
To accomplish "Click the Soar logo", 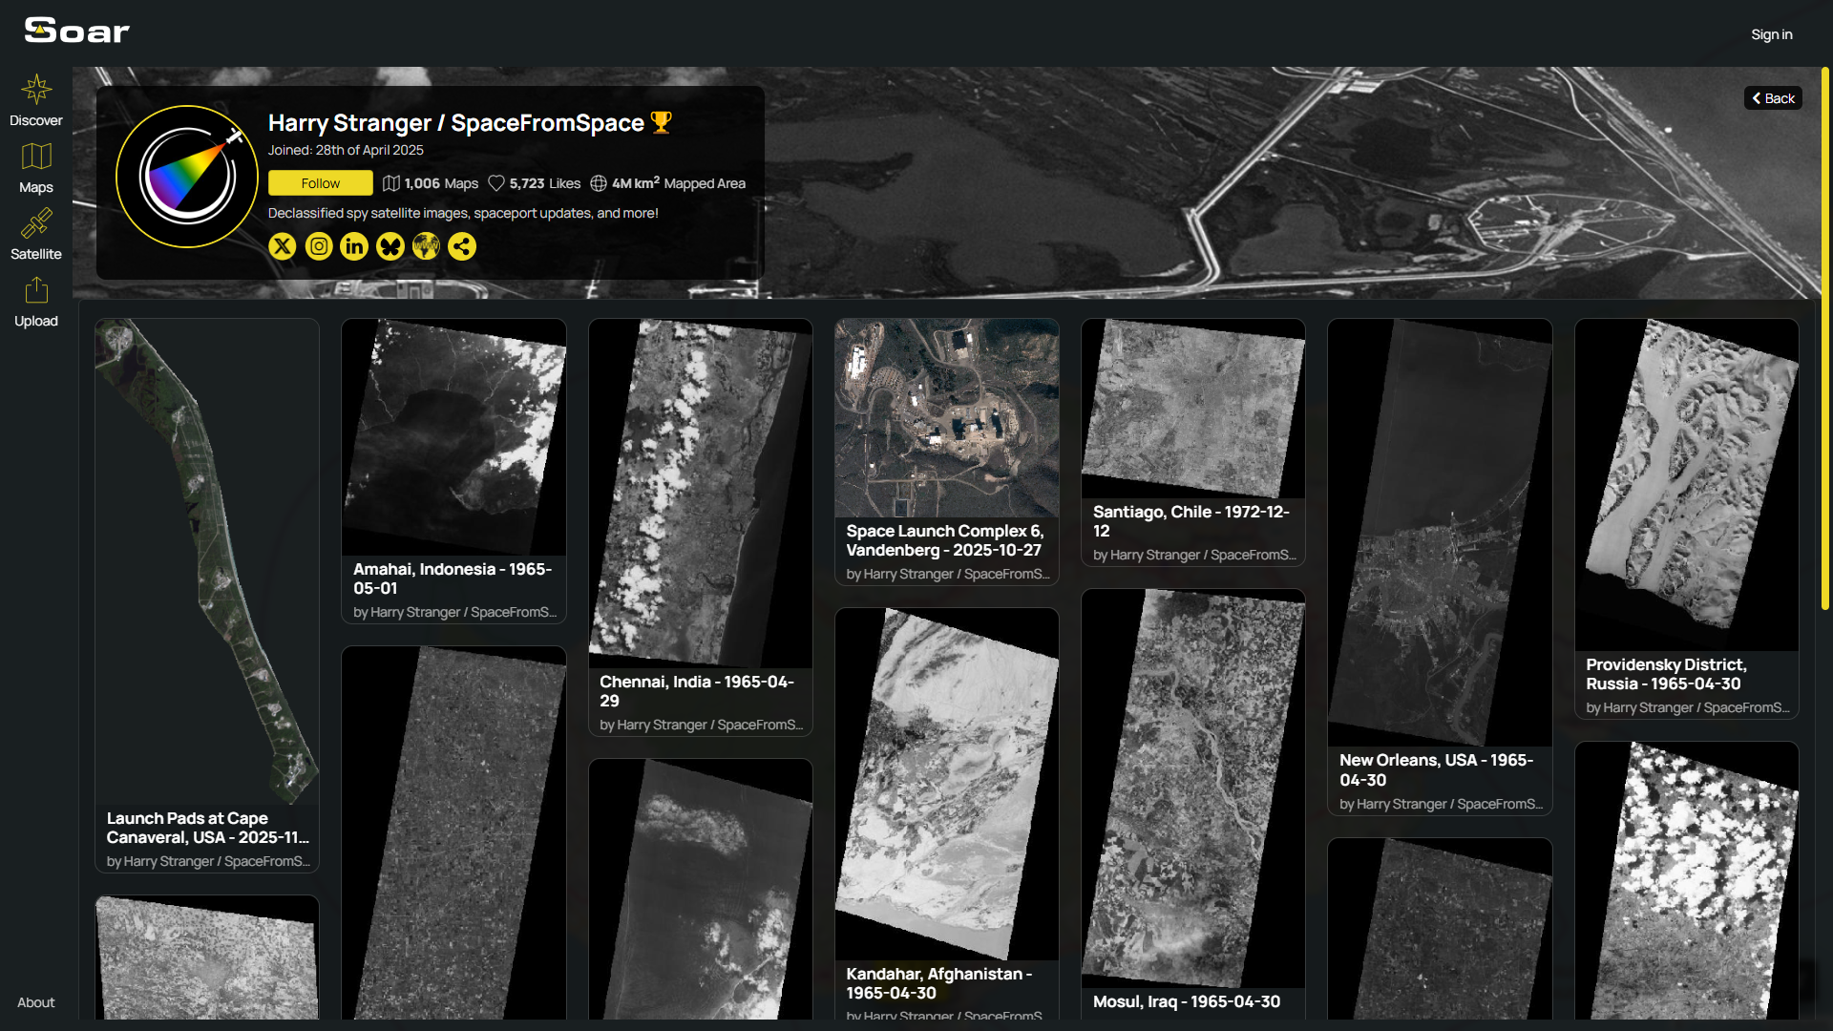I will 76,31.
